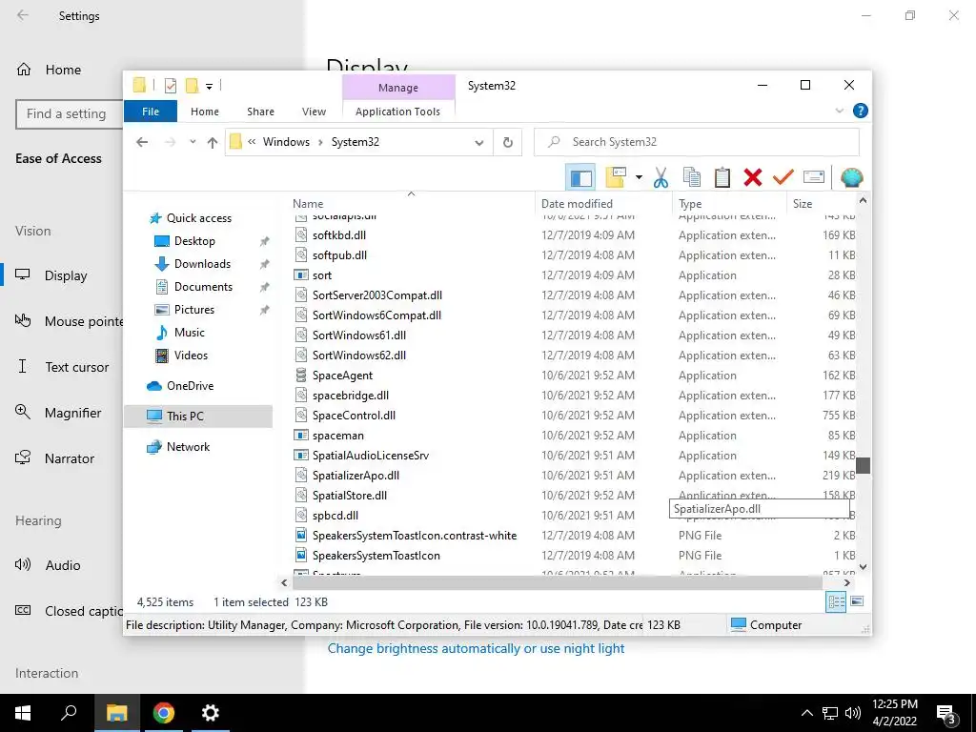Viewport: 976px width, 732px height.
Task: Open Change brightness automatically link in Settings
Action: click(476, 648)
